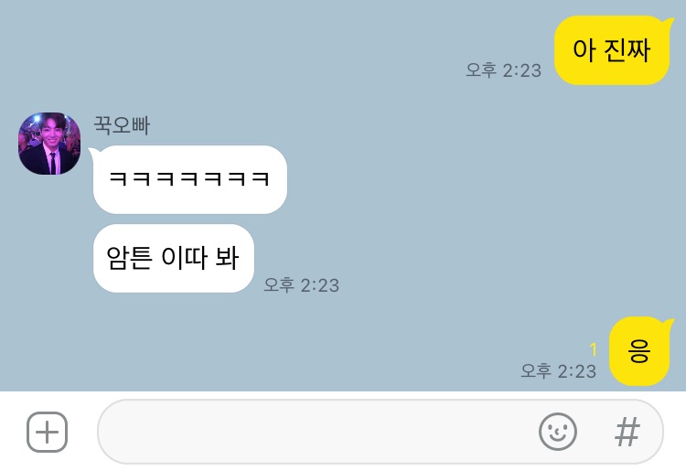The height and width of the screenshot is (471, 686).
Task: Select the yellow '아 진짜' message bubble
Action: tap(614, 50)
